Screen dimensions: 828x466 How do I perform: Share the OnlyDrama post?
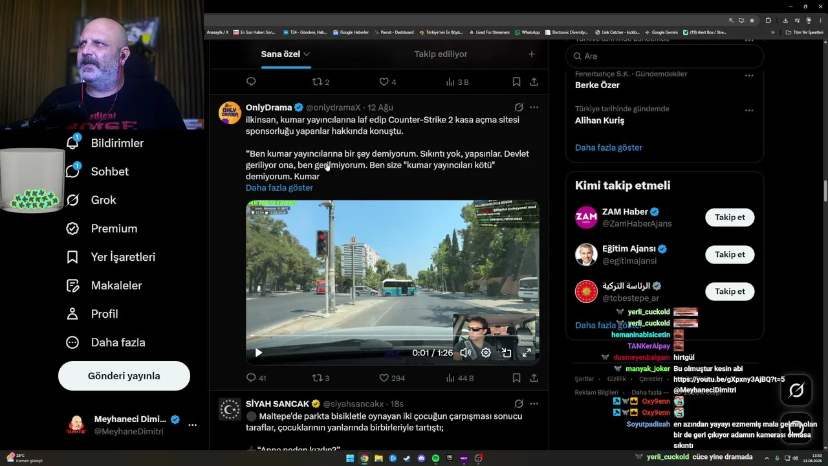534,378
